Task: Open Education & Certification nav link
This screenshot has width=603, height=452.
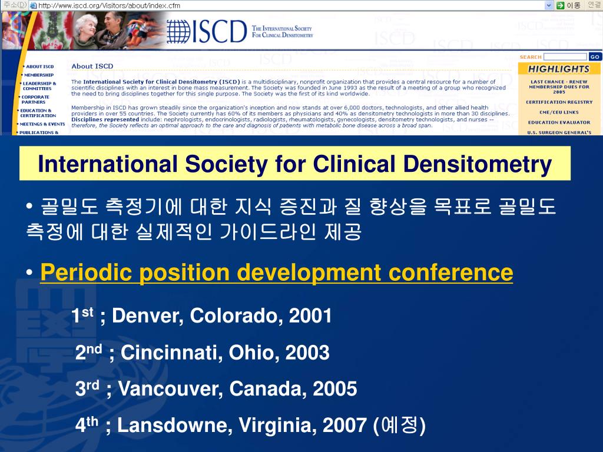Action: pos(37,113)
